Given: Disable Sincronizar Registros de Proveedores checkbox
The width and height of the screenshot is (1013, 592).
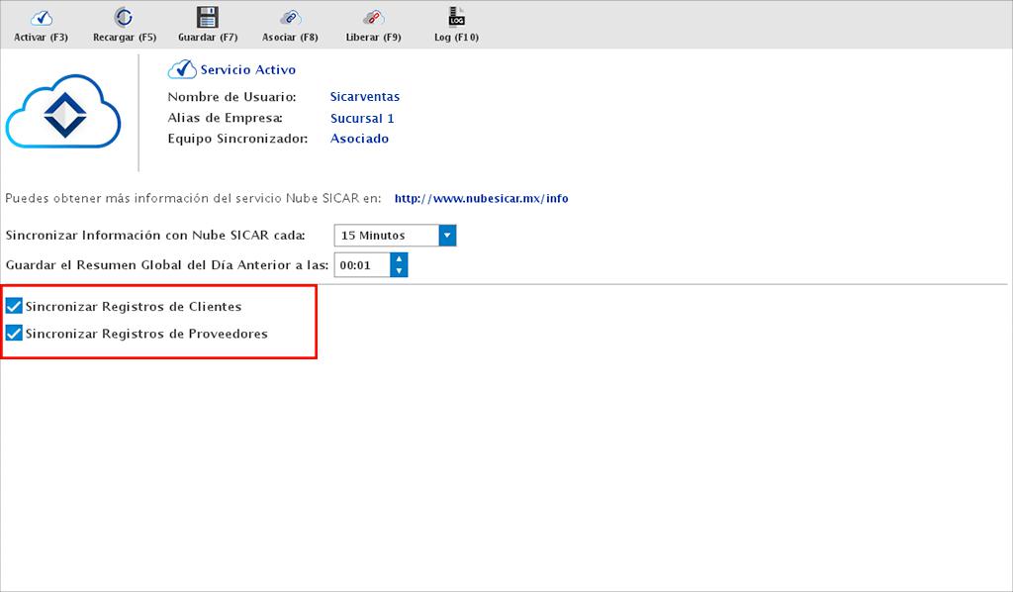Looking at the screenshot, I should (x=14, y=334).
